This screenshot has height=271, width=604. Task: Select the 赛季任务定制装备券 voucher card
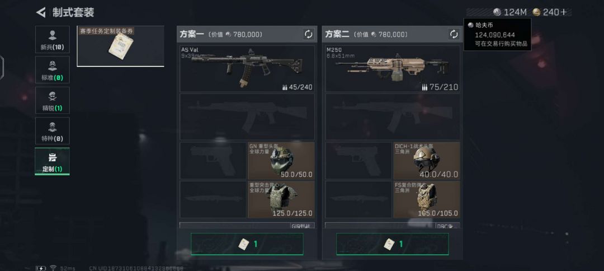(x=121, y=46)
